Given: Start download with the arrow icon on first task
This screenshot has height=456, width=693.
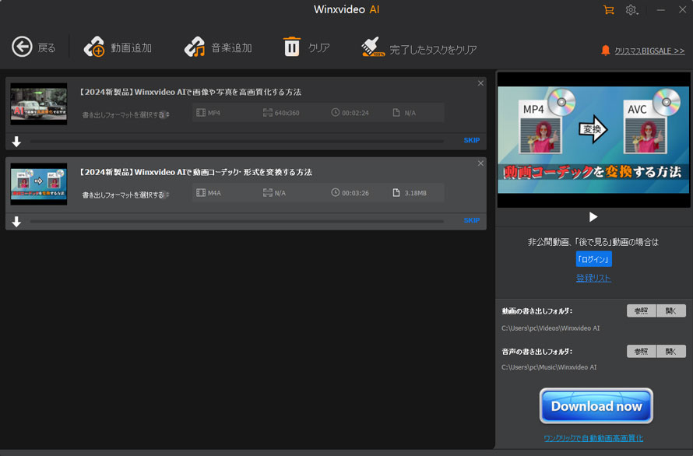Looking at the screenshot, I should (x=16, y=140).
